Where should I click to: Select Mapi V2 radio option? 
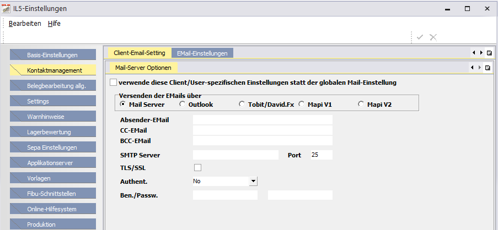pos(361,104)
